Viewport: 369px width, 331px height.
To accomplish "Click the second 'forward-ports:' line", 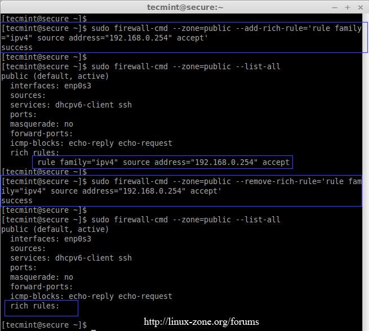I will 42,287.
